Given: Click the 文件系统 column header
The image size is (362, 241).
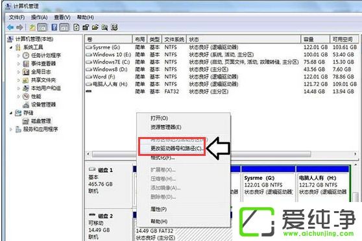Looking at the screenshot, I should click(x=175, y=39).
